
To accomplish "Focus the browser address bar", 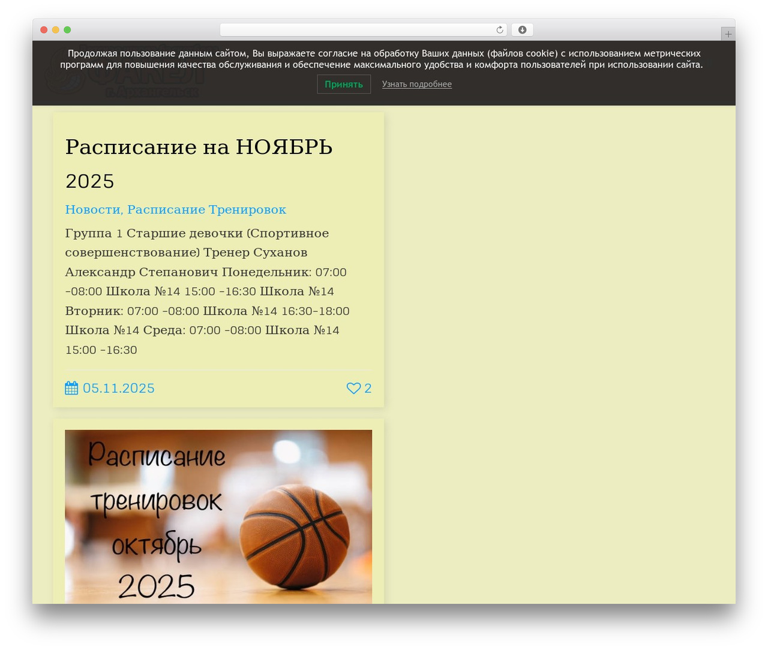I will (x=363, y=30).
